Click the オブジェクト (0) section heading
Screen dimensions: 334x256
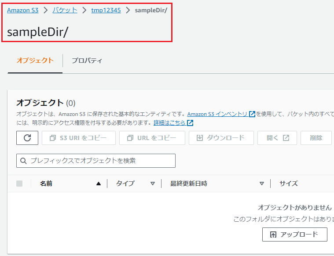46,103
